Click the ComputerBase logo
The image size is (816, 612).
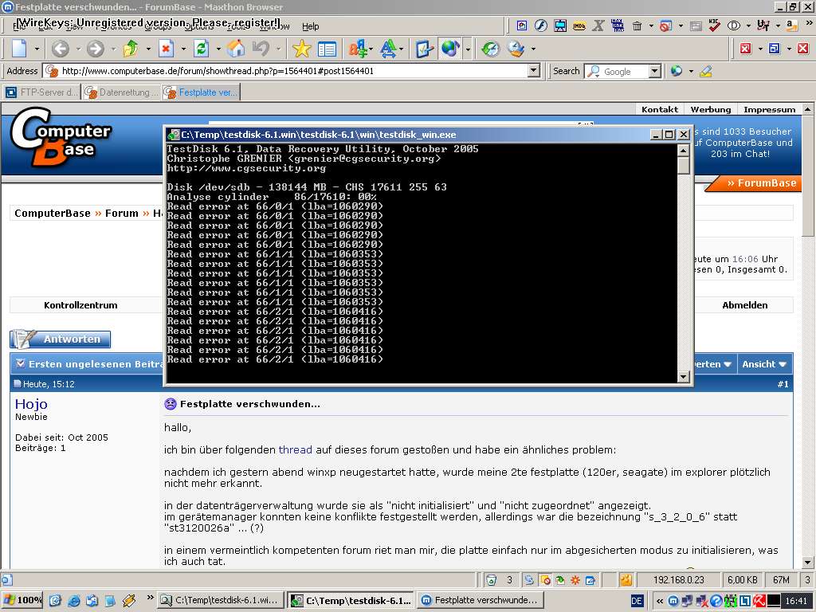point(61,136)
